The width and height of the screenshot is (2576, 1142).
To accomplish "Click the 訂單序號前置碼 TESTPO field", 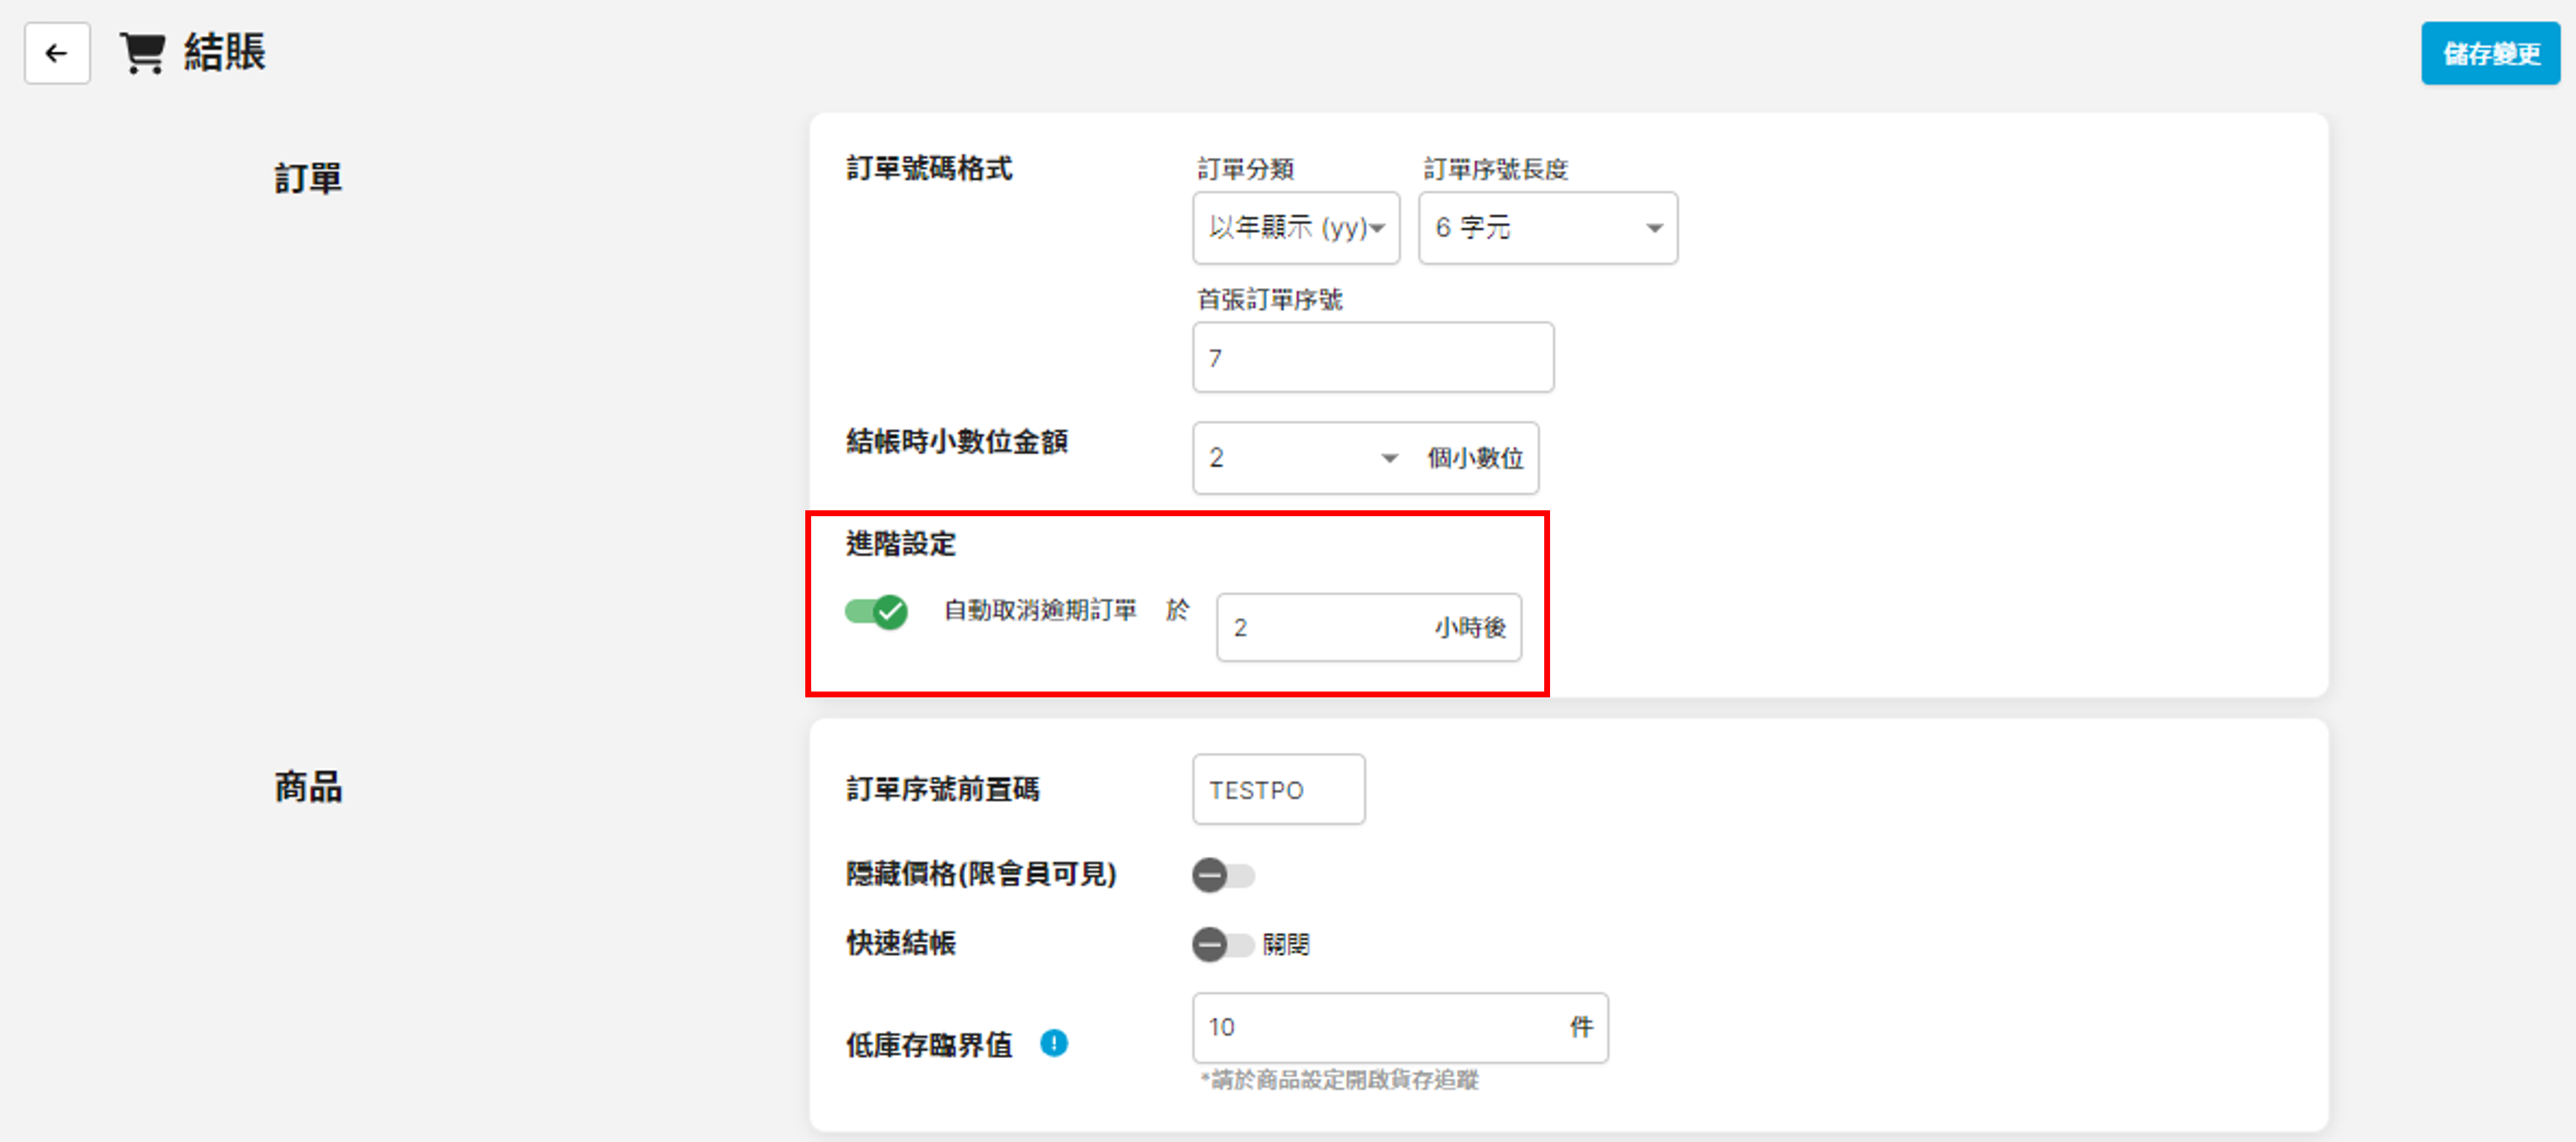I will [1277, 790].
